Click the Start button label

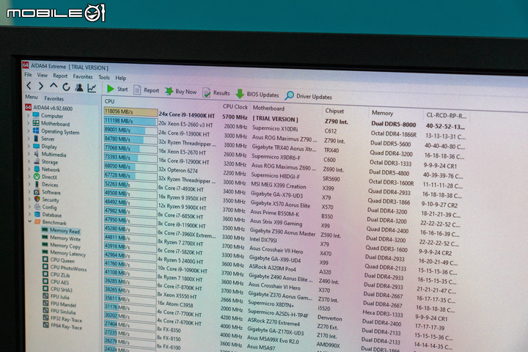(x=122, y=89)
